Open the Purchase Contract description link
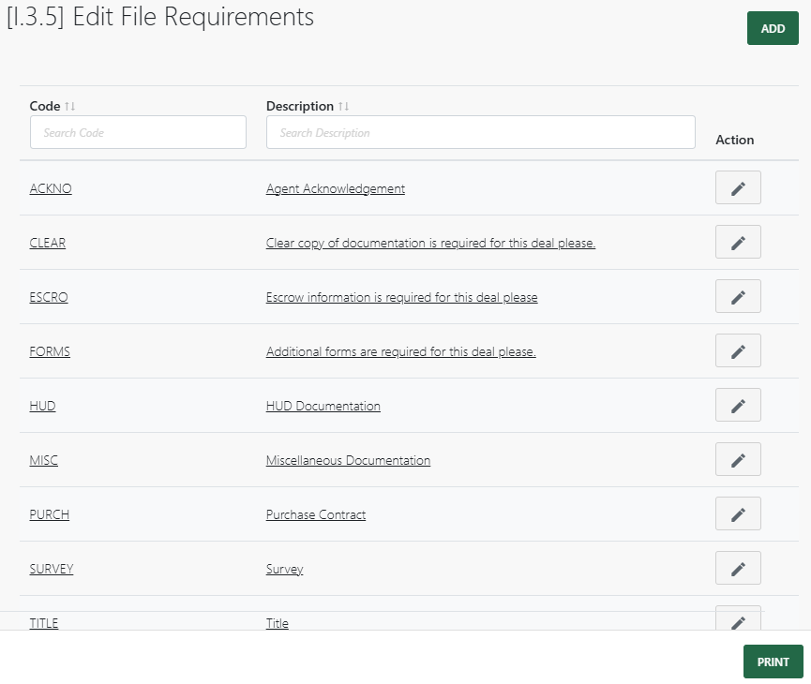The image size is (811, 684). (x=315, y=514)
